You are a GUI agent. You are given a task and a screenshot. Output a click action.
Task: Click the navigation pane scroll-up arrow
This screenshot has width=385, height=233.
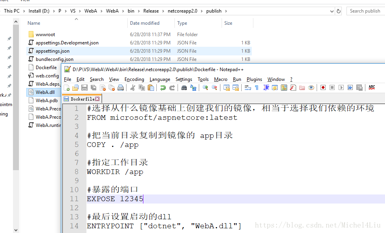click(x=16, y=22)
